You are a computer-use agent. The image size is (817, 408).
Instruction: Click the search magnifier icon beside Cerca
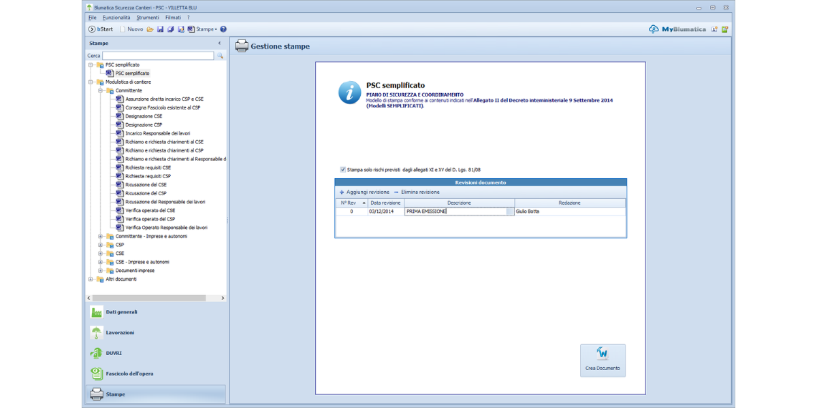click(220, 56)
